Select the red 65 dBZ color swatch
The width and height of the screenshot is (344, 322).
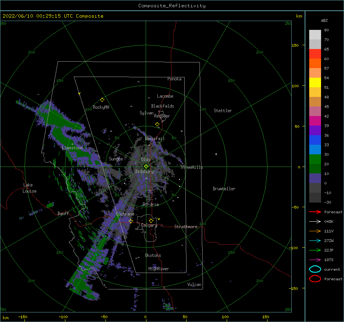point(315,54)
